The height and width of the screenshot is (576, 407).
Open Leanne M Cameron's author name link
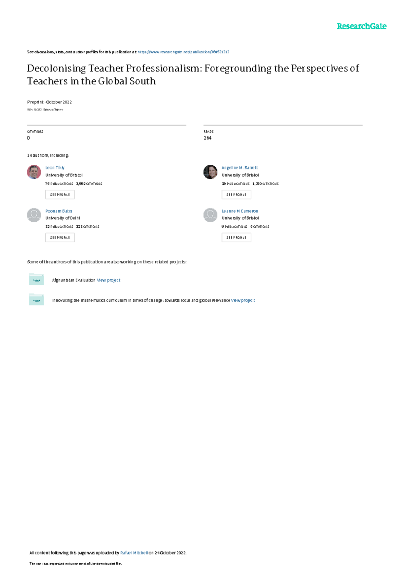(240, 211)
